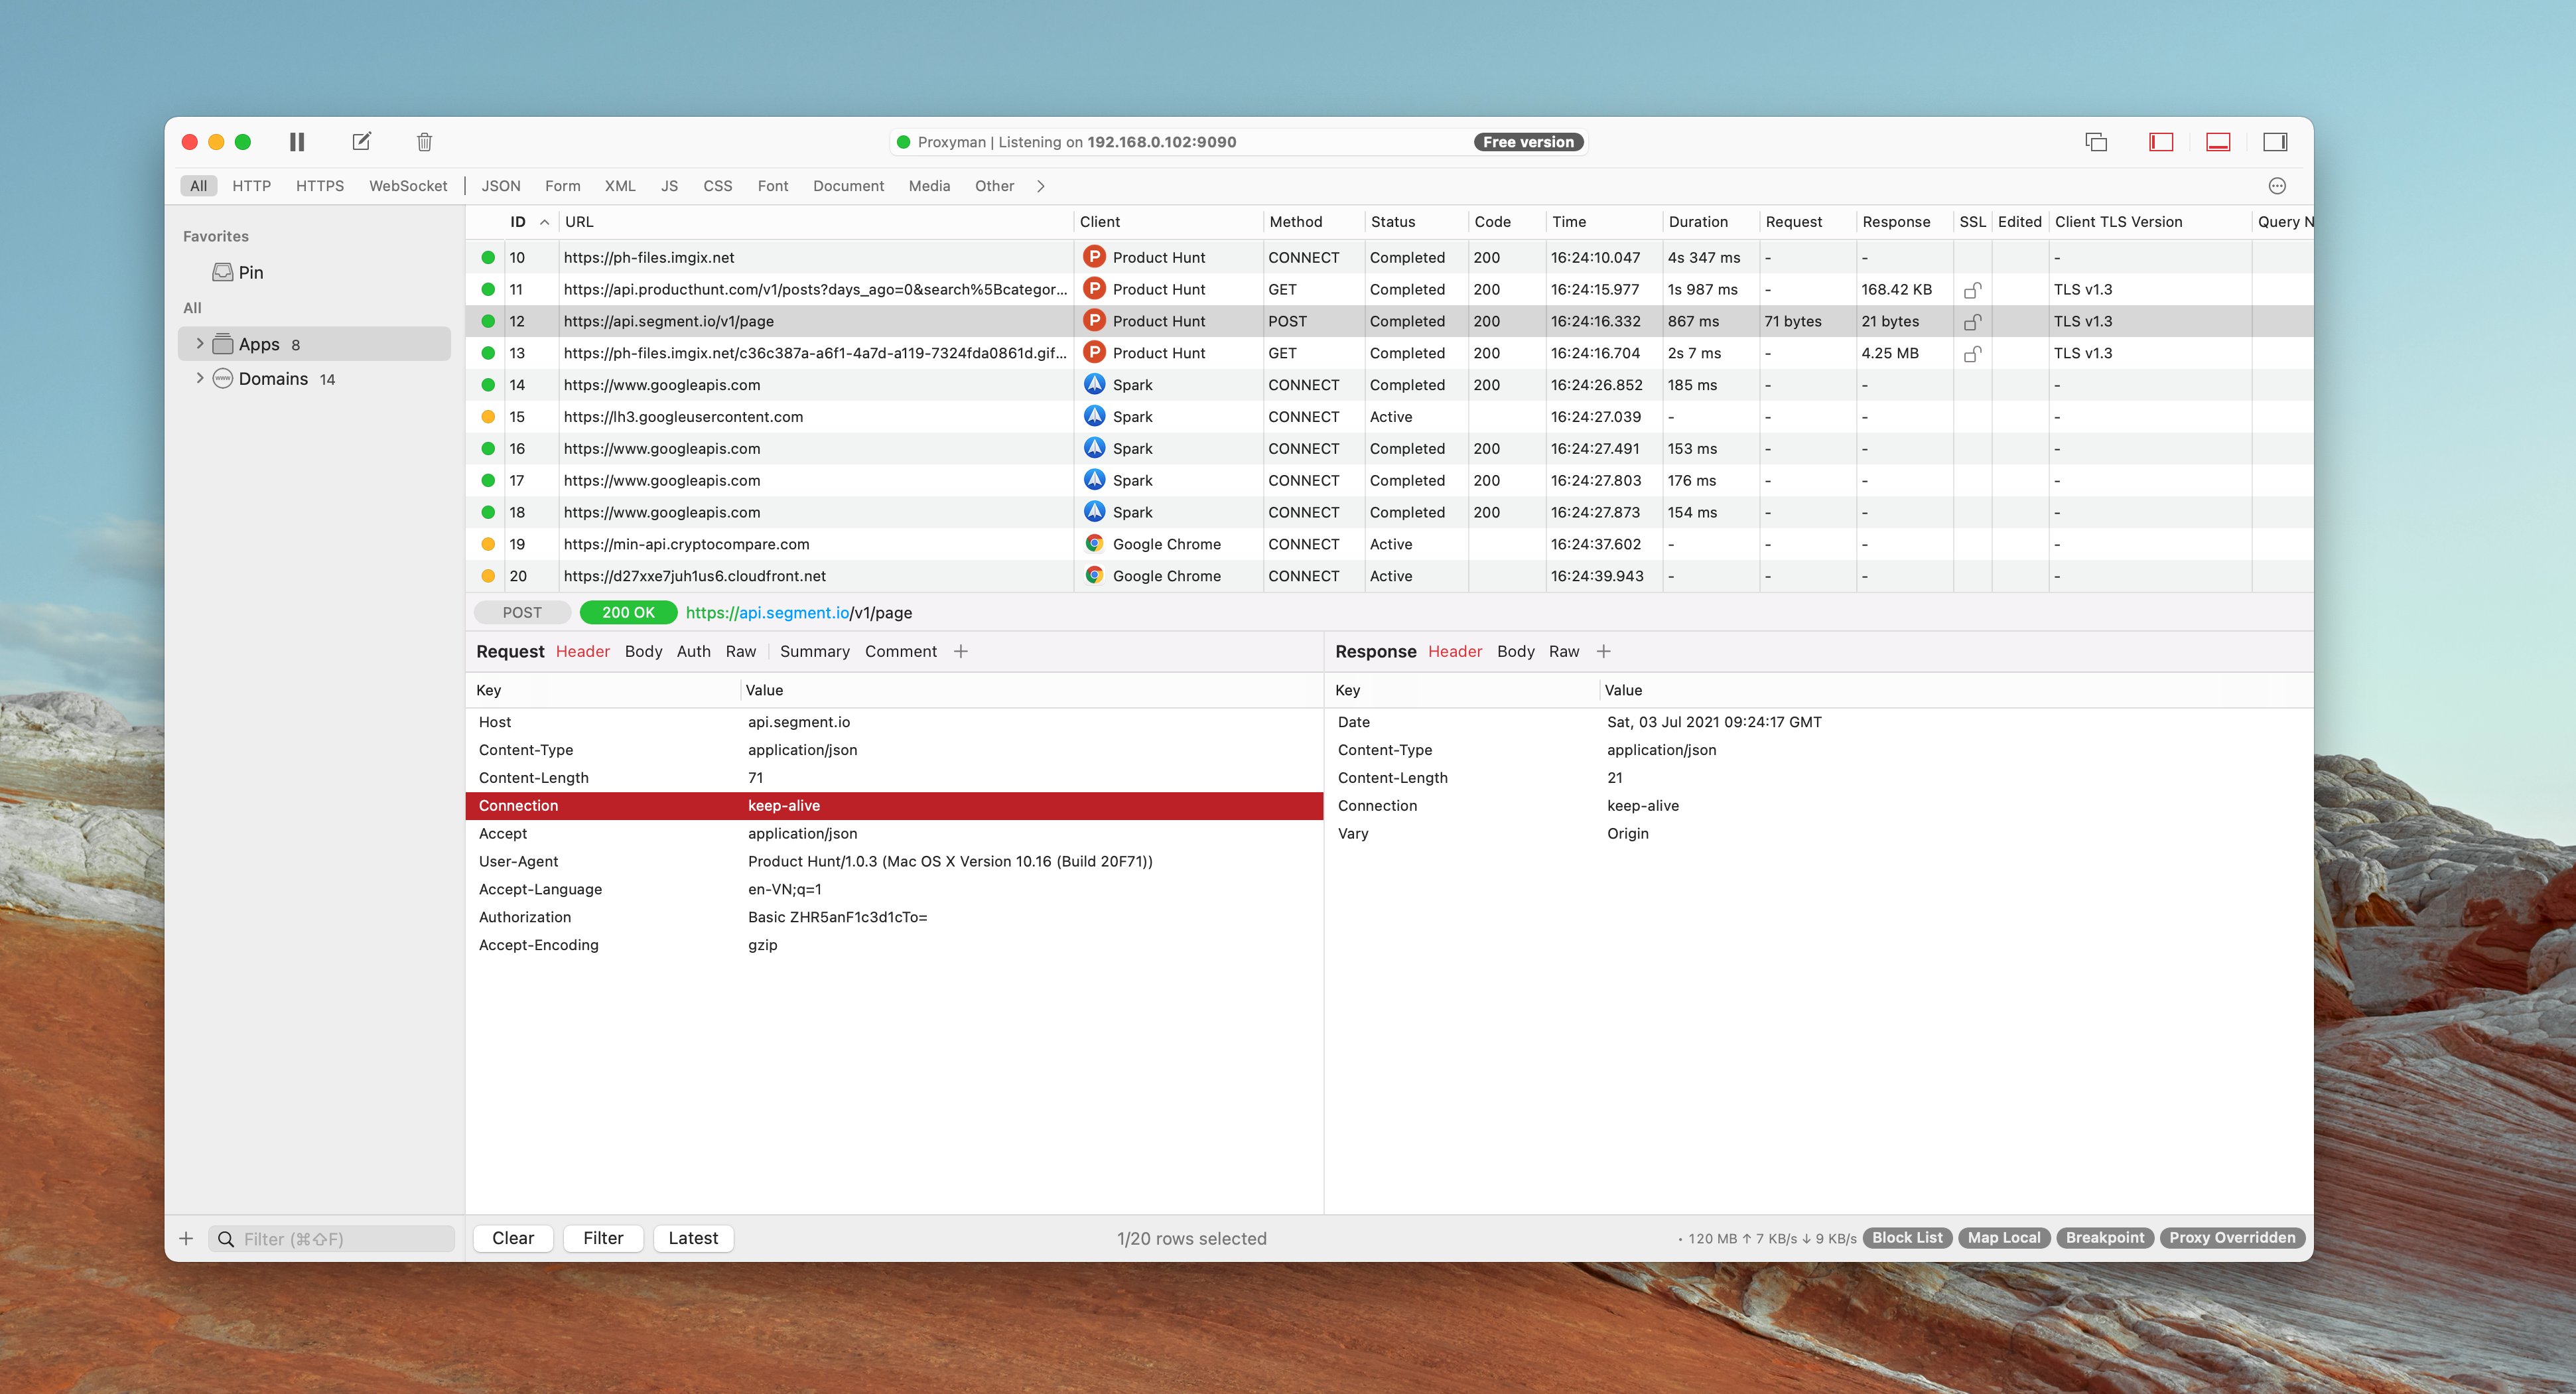Click the compose request icon

(362, 142)
